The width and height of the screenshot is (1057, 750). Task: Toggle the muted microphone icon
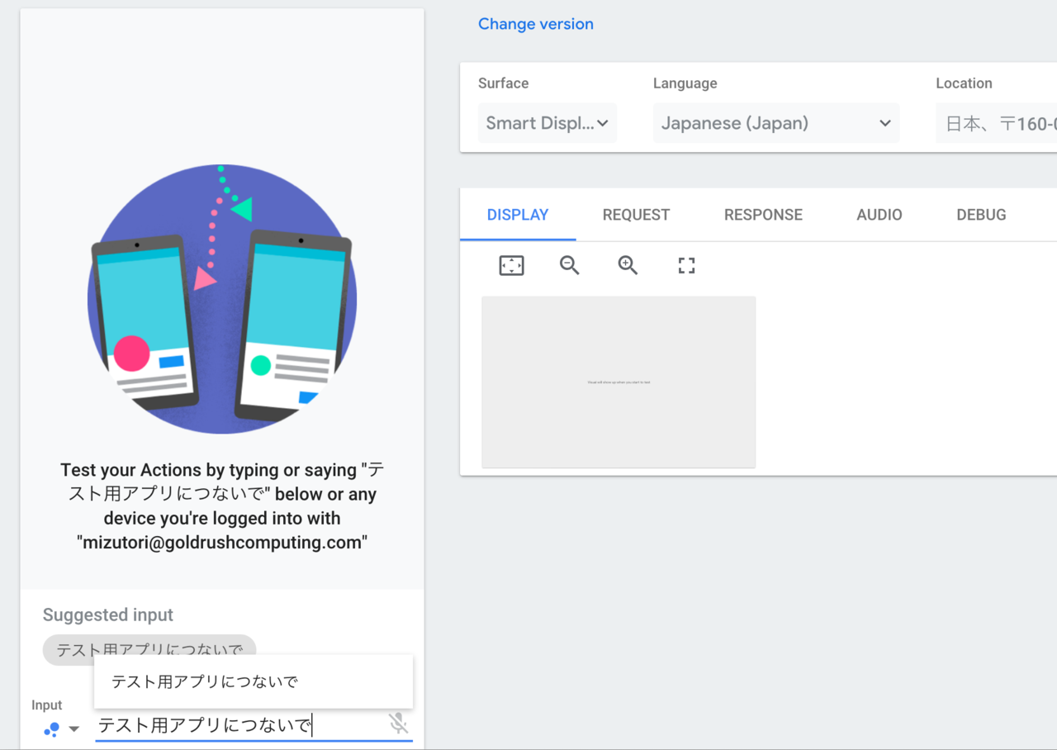(x=398, y=724)
